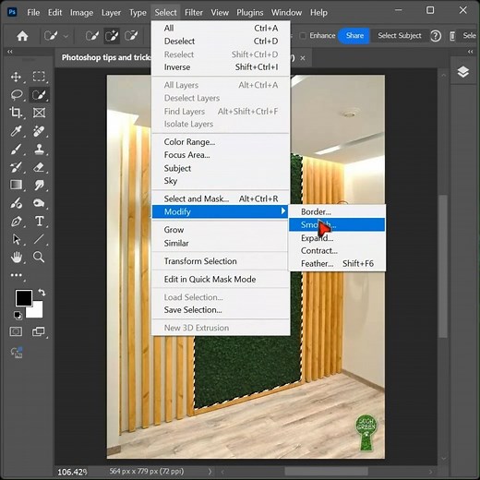Screen dimensions: 480x480
Task: Select the Path Selection tool
Action: pos(16,239)
